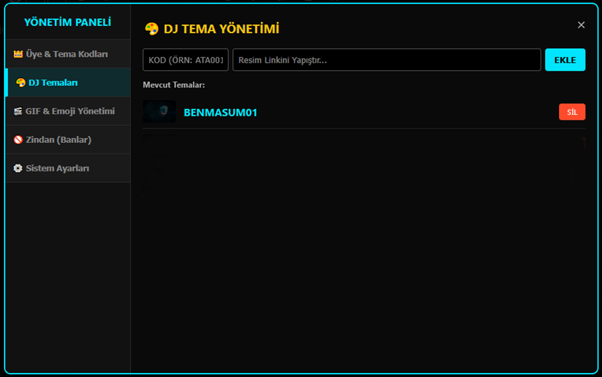The height and width of the screenshot is (377, 602).
Task: Delete BENMASUM01 theme with SİL button
Action: click(572, 112)
